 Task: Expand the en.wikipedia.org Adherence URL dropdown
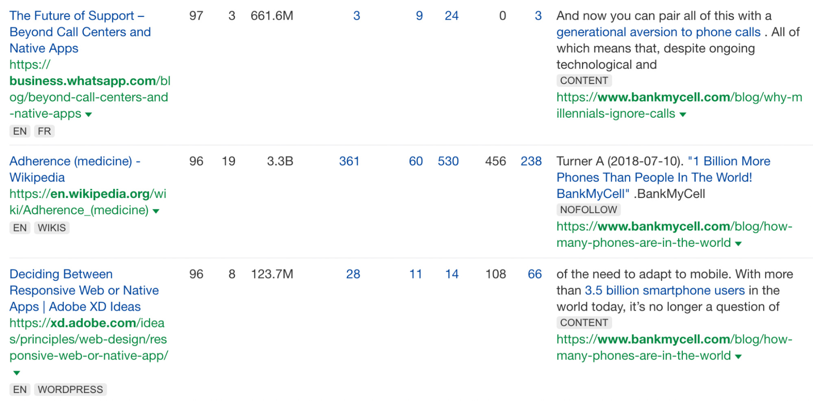(x=157, y=211)
